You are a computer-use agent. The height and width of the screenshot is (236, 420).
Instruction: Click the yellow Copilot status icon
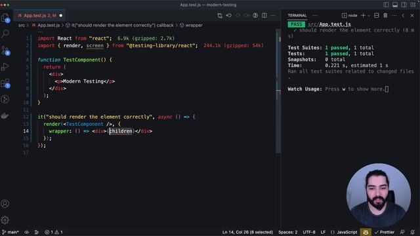pos(366,232)
